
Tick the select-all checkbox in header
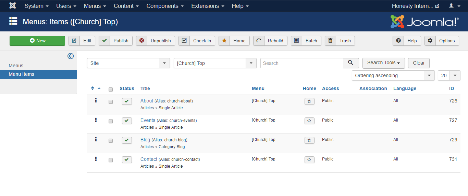pyautogui.click(x=111, y=89)
